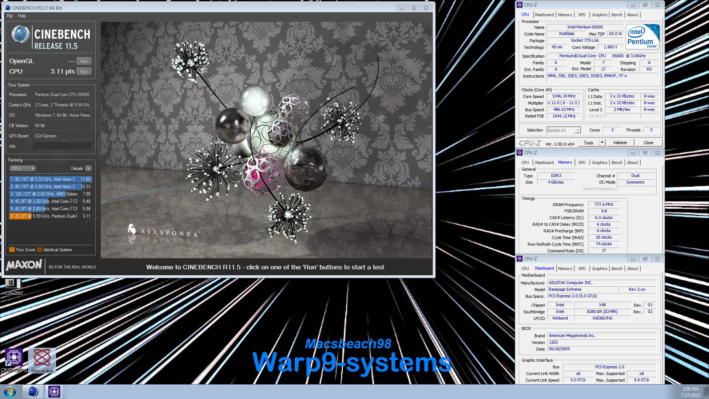
Task: Click the Cinebench title bar app icon
Action: point(8,8)
